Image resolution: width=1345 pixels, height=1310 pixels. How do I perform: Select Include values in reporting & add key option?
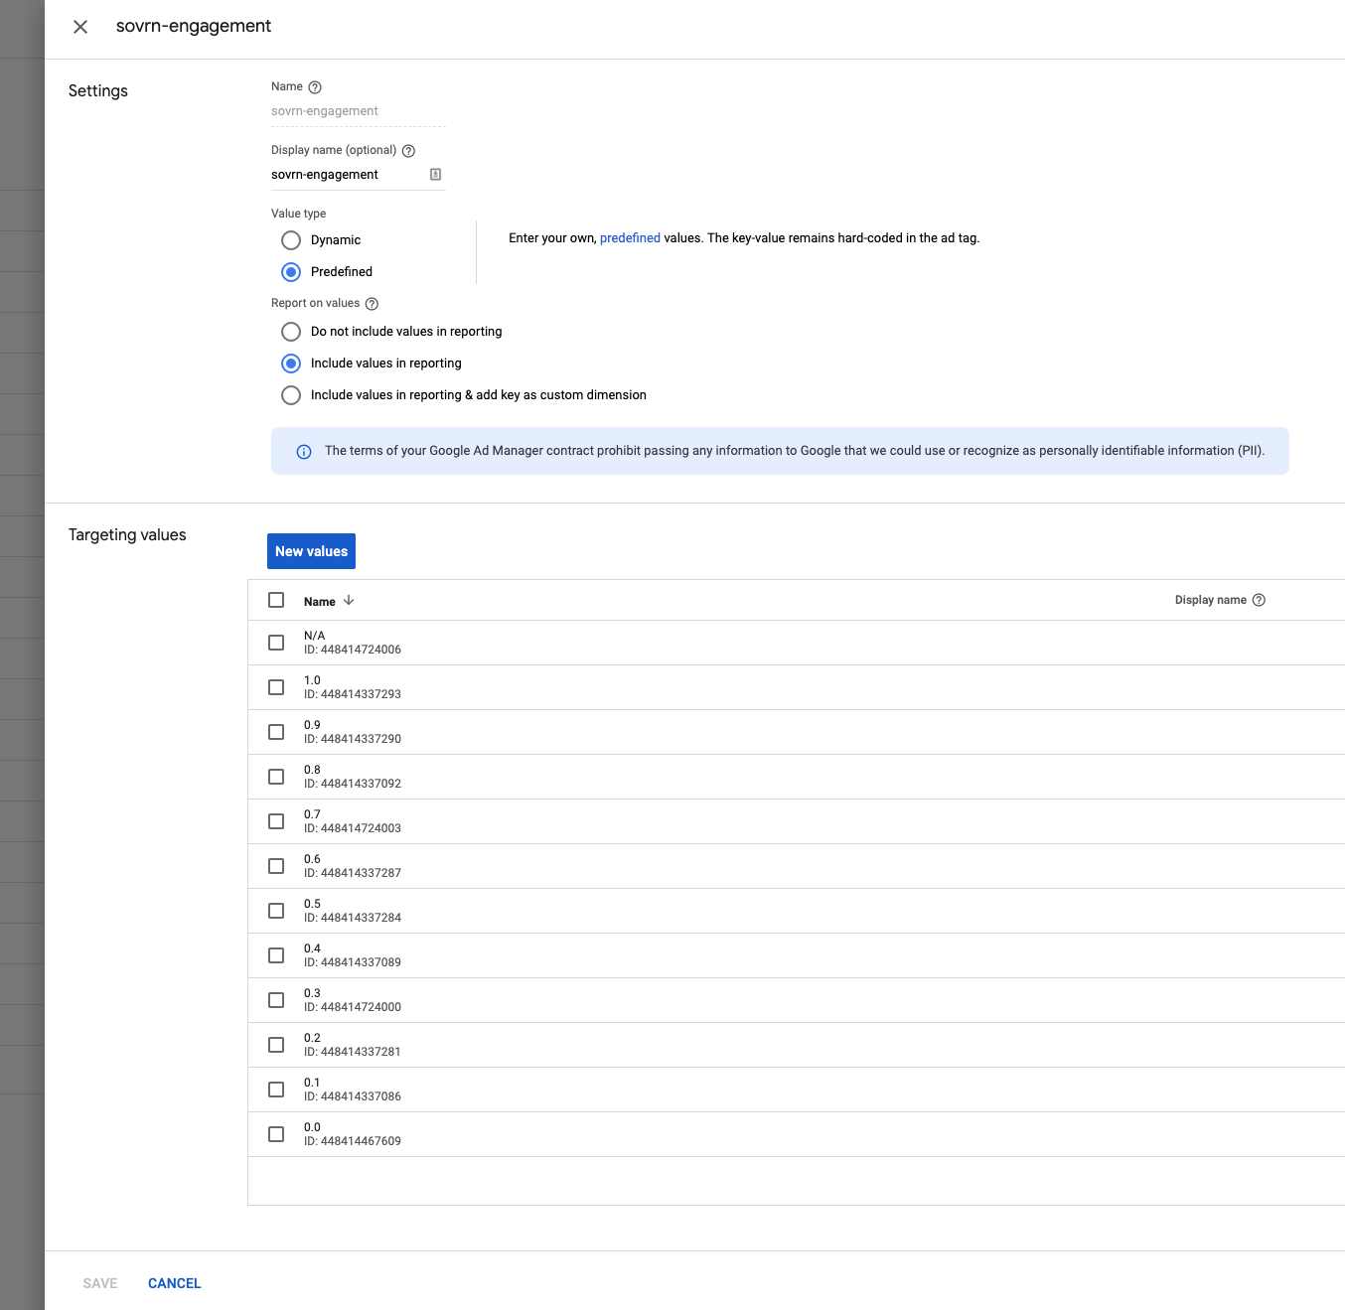291,395
